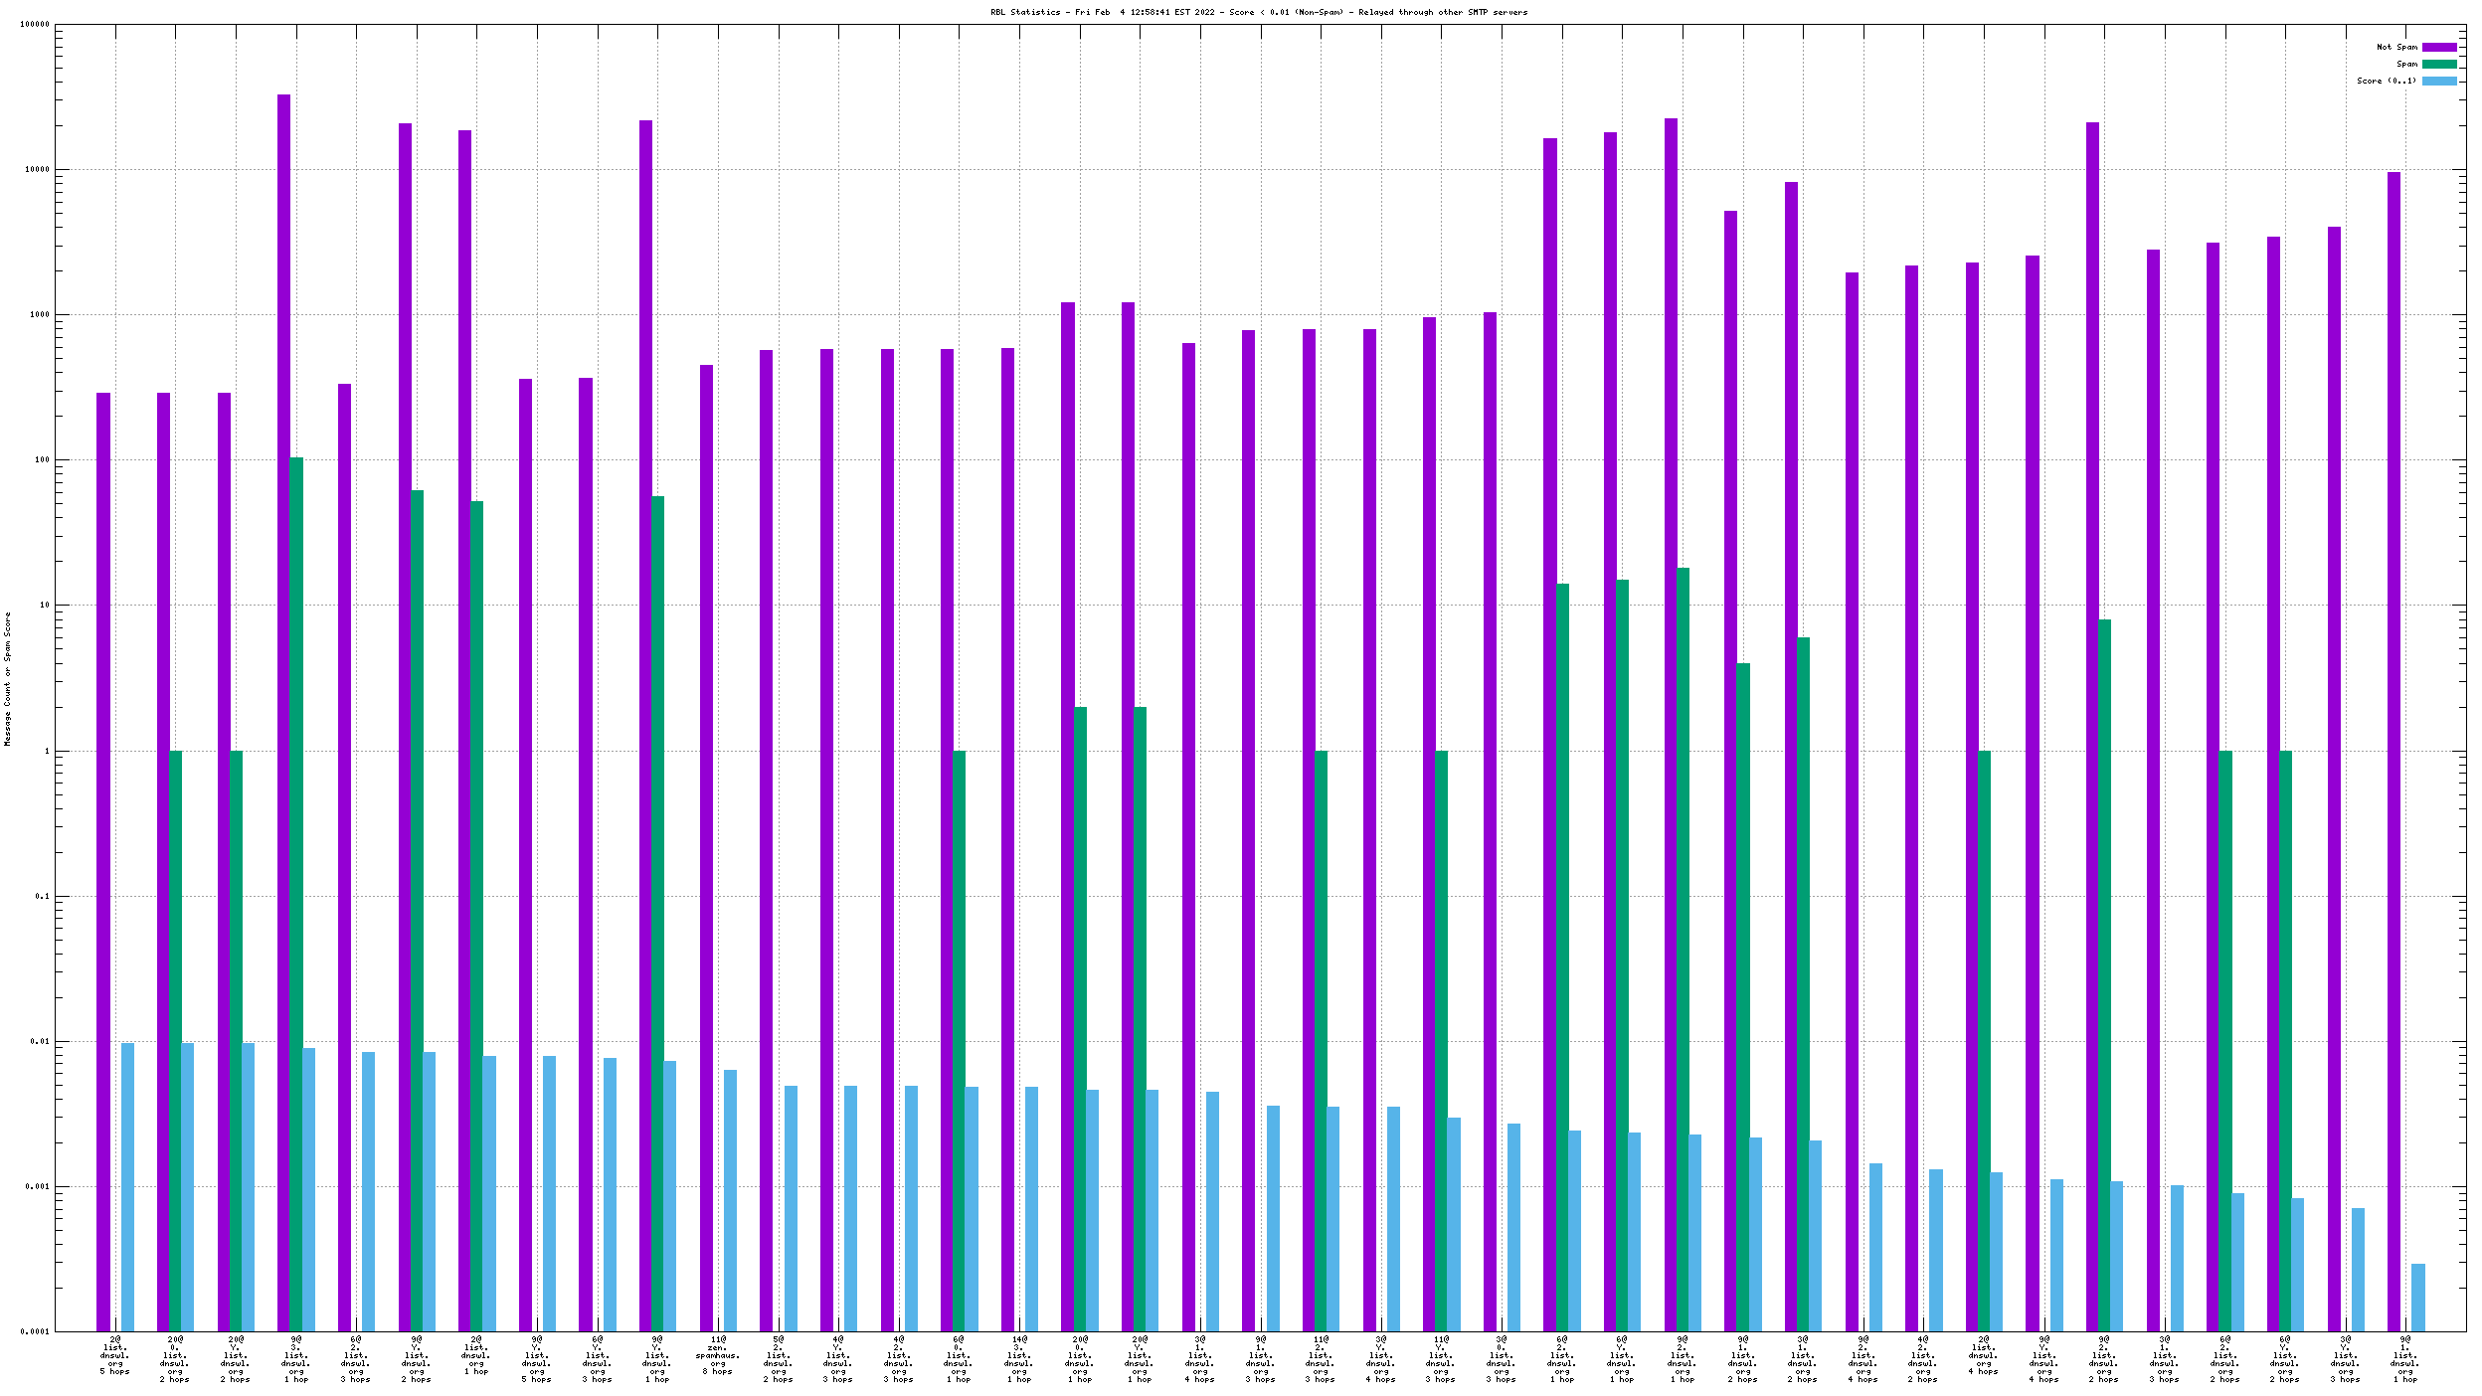Click the blue Score (0..1) legend swatch
This screenshot has height=1396, width=2482.
coord(2438,81)
